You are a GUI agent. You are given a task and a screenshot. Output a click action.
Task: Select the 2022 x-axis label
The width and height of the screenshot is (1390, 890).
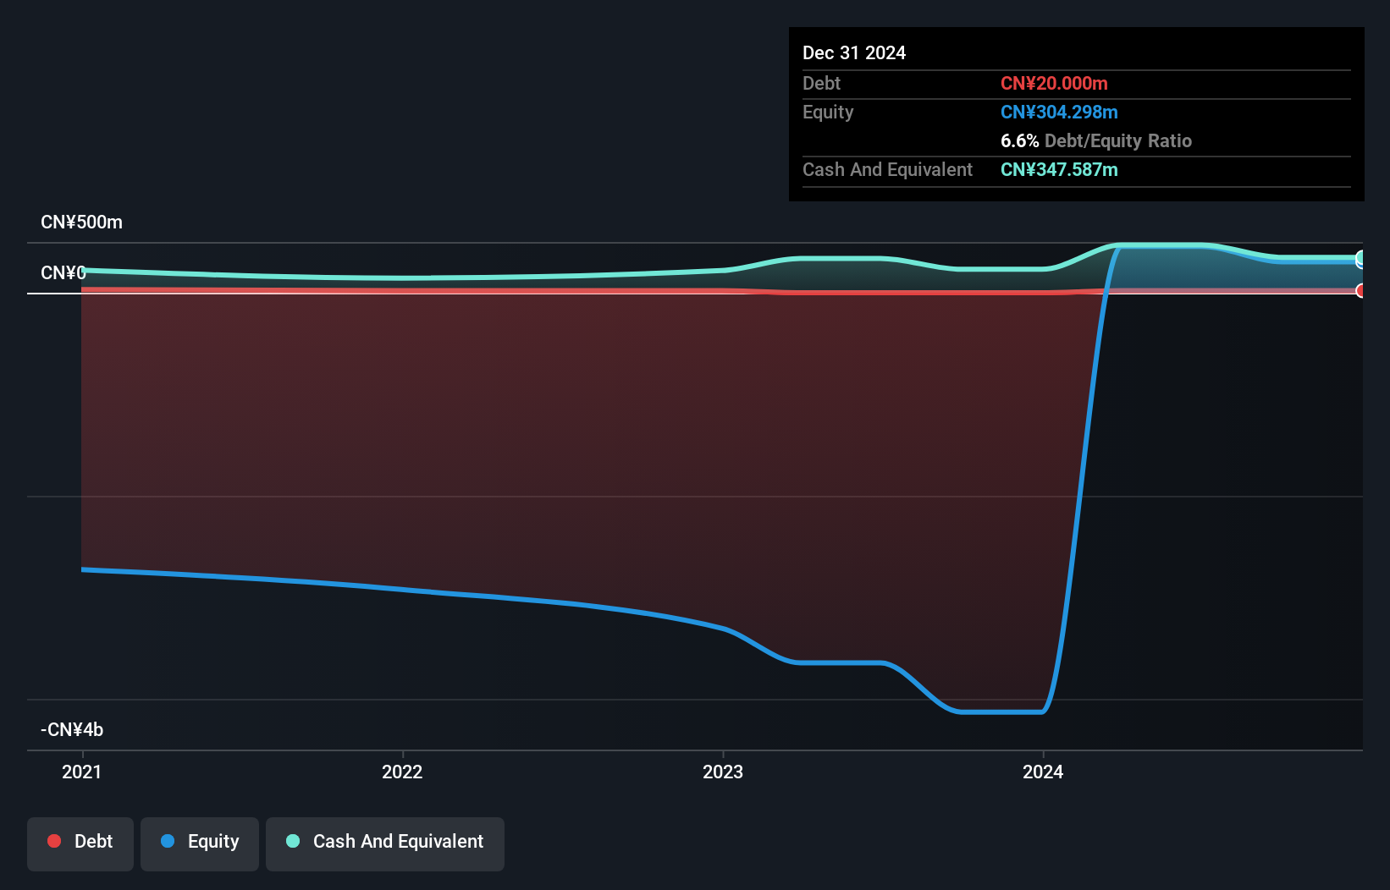[x=402, y=772]
